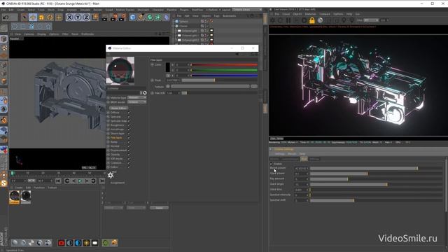The image size is (448, 252).
Task: Expand the Cloner object in Object Manager
Action: pos(173,26)
